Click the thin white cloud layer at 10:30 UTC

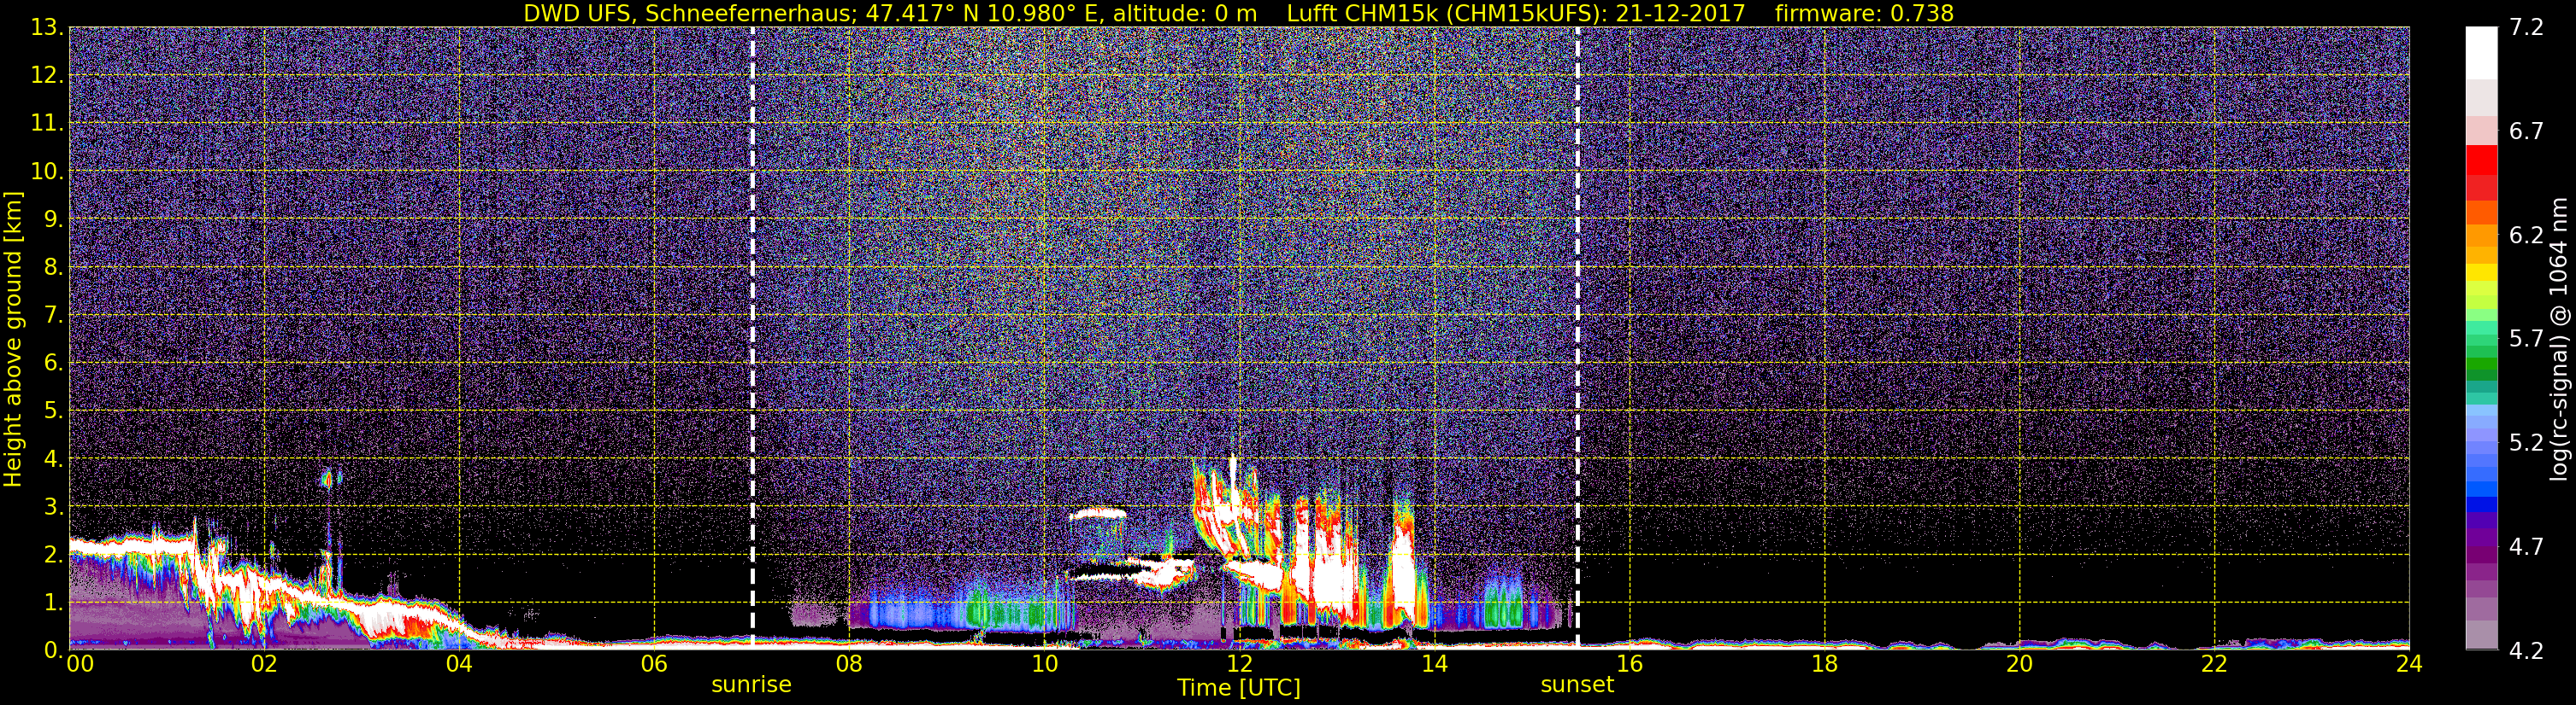point(1097,516)
